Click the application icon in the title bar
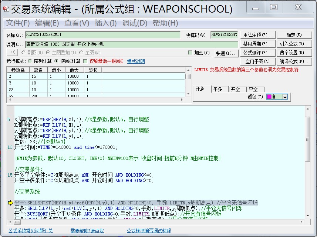This screenshot has height=237, width=317. (x=6, y=8)
